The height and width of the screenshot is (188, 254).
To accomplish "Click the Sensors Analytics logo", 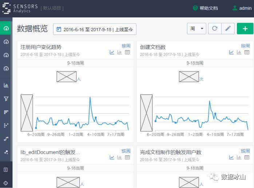I will click(x=20, y=8).
